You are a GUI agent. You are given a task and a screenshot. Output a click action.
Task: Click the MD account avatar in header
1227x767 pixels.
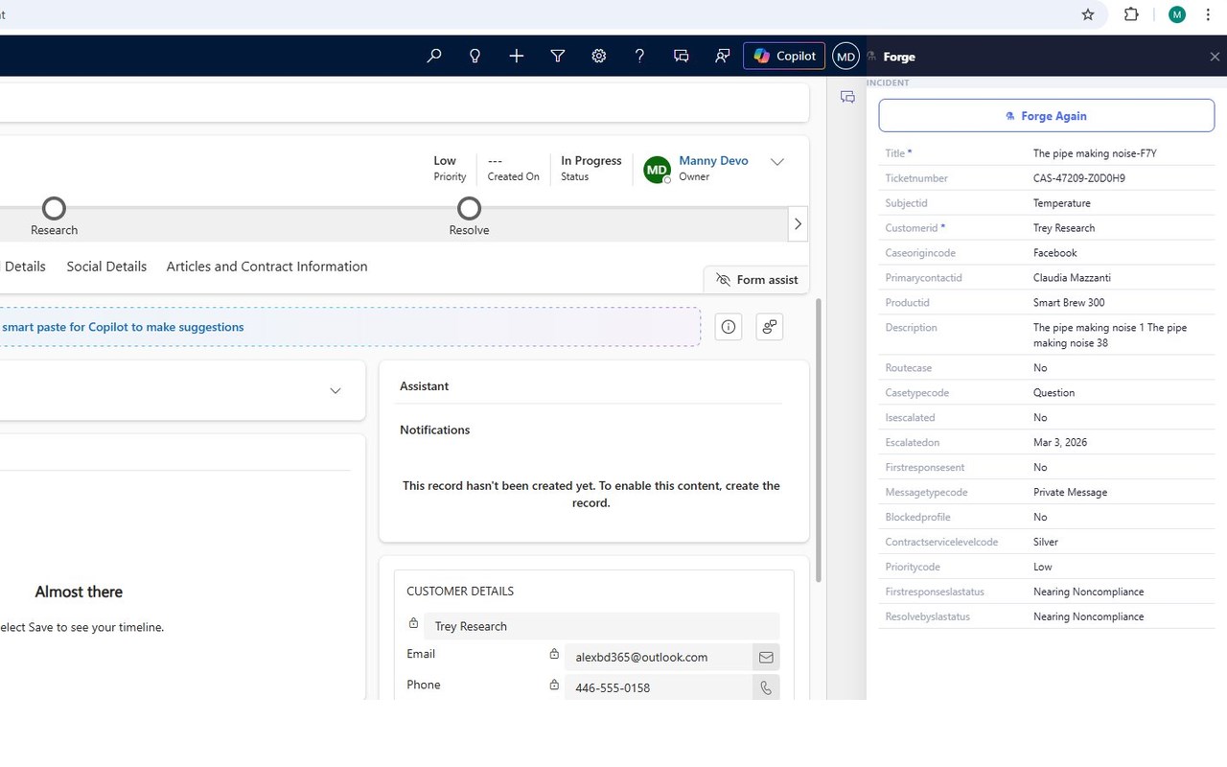(845, 57)
